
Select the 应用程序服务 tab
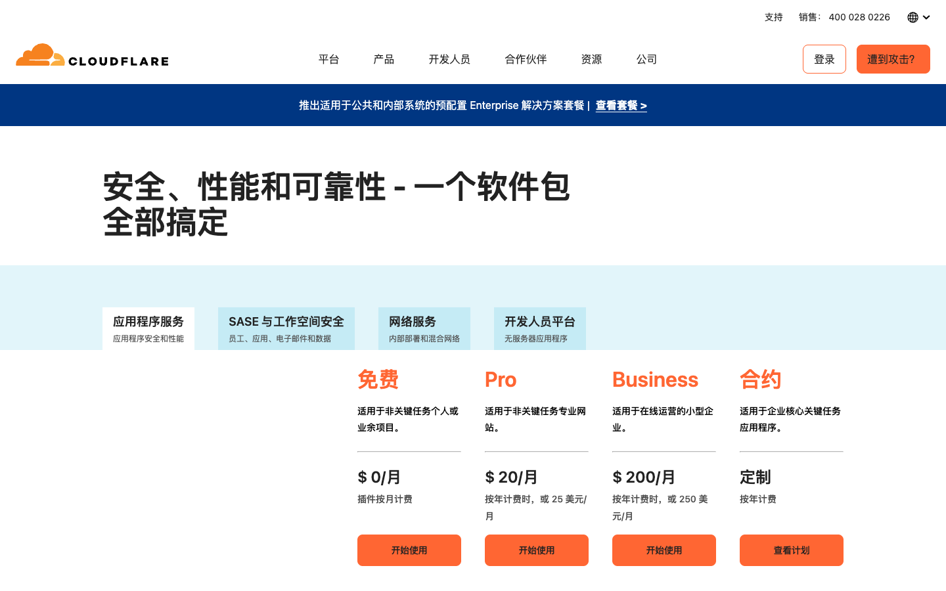148,328
